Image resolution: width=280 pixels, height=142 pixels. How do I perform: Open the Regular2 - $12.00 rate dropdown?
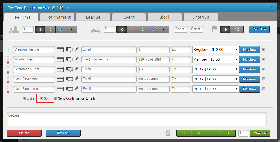pyautogui.click(x=215, y=49)
